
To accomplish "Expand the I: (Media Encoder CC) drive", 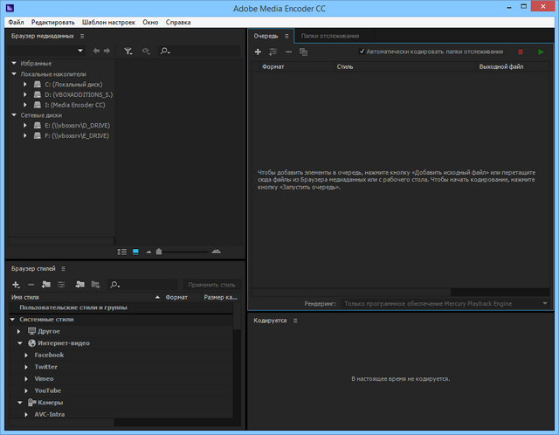I will tap(25, 105).
